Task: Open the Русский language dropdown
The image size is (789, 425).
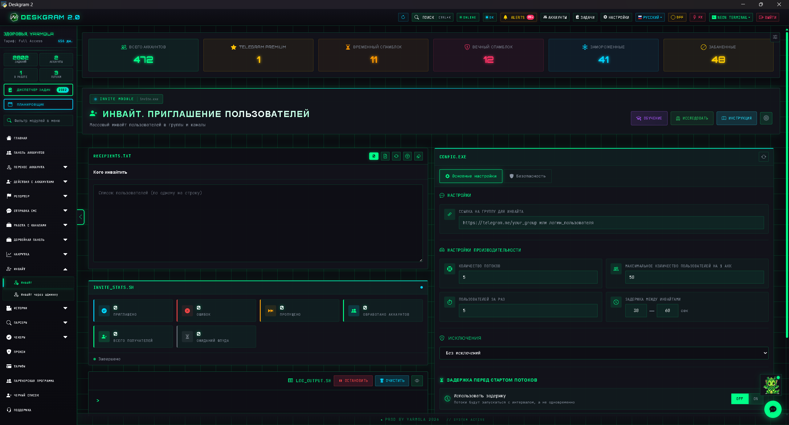Action: pyautogui.click(x=650, y=17)
